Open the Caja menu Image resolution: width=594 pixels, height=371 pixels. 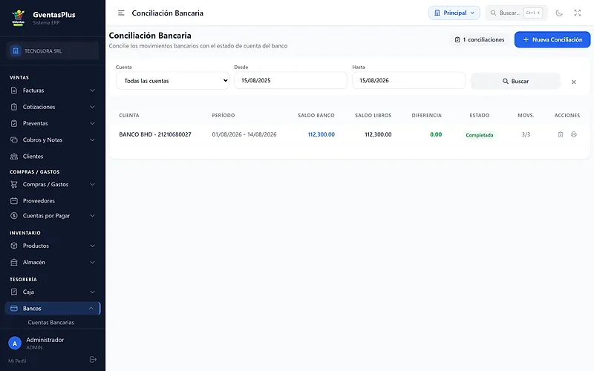coord(53,292)
